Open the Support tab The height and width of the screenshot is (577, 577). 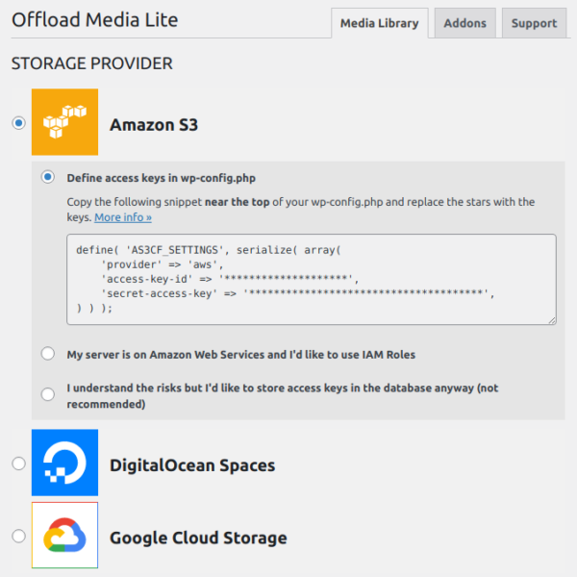point(534,23)
